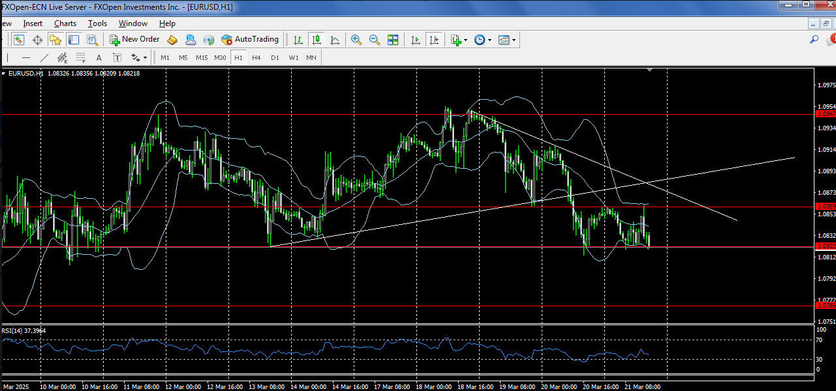
Task: Expand the arrows objects dropdown arrow
Action: [145, 58]
